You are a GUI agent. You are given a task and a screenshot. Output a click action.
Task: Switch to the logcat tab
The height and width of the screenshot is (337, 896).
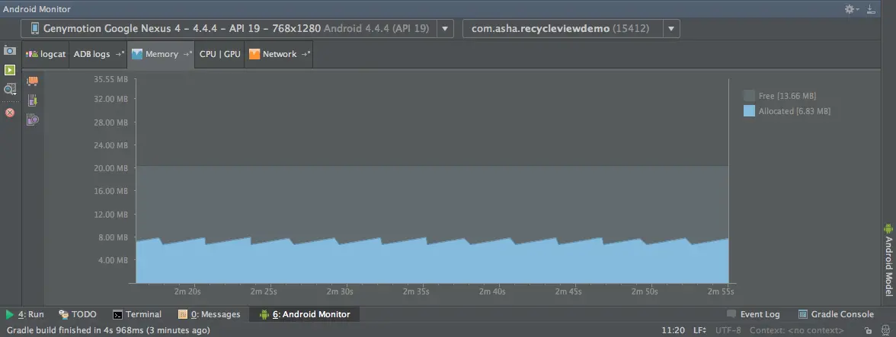[46, 54]
